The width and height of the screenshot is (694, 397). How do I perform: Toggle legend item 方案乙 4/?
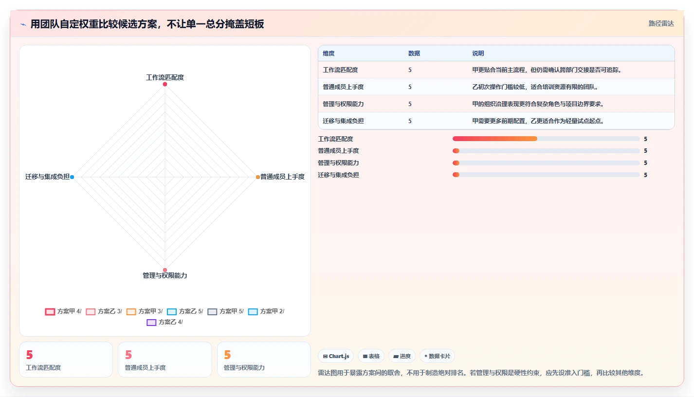164,322
